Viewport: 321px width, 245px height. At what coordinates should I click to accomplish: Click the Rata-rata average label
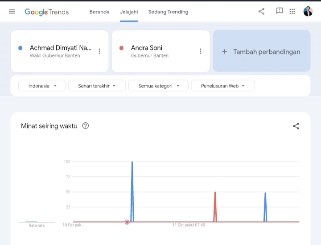click(x=37, y=225)
